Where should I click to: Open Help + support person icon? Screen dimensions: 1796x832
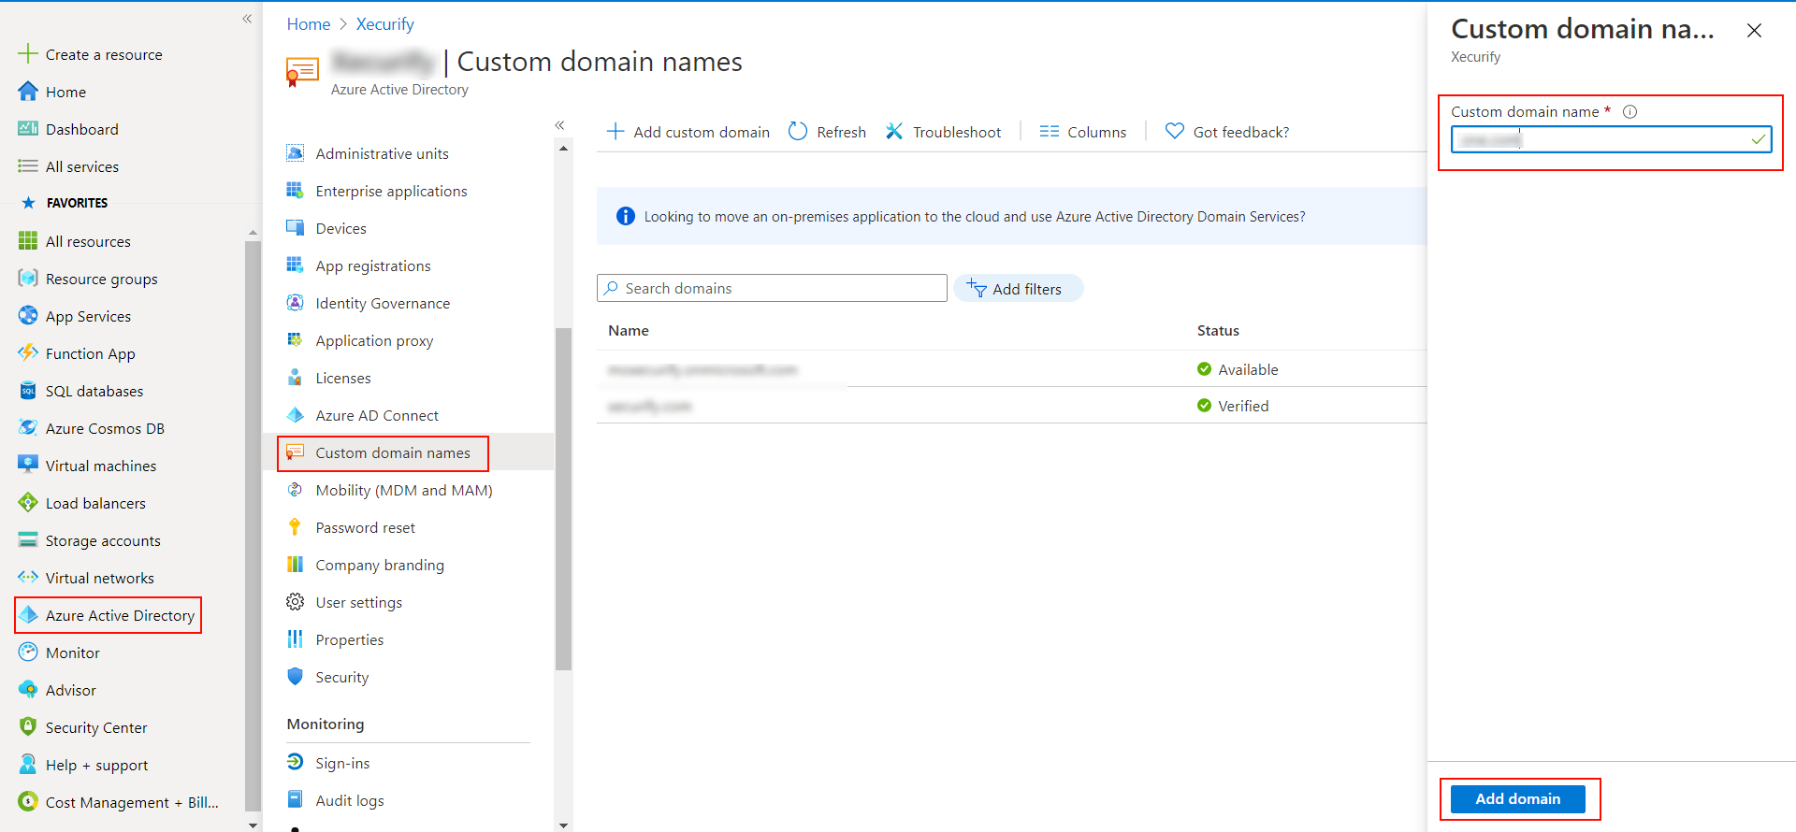point(28,765)
